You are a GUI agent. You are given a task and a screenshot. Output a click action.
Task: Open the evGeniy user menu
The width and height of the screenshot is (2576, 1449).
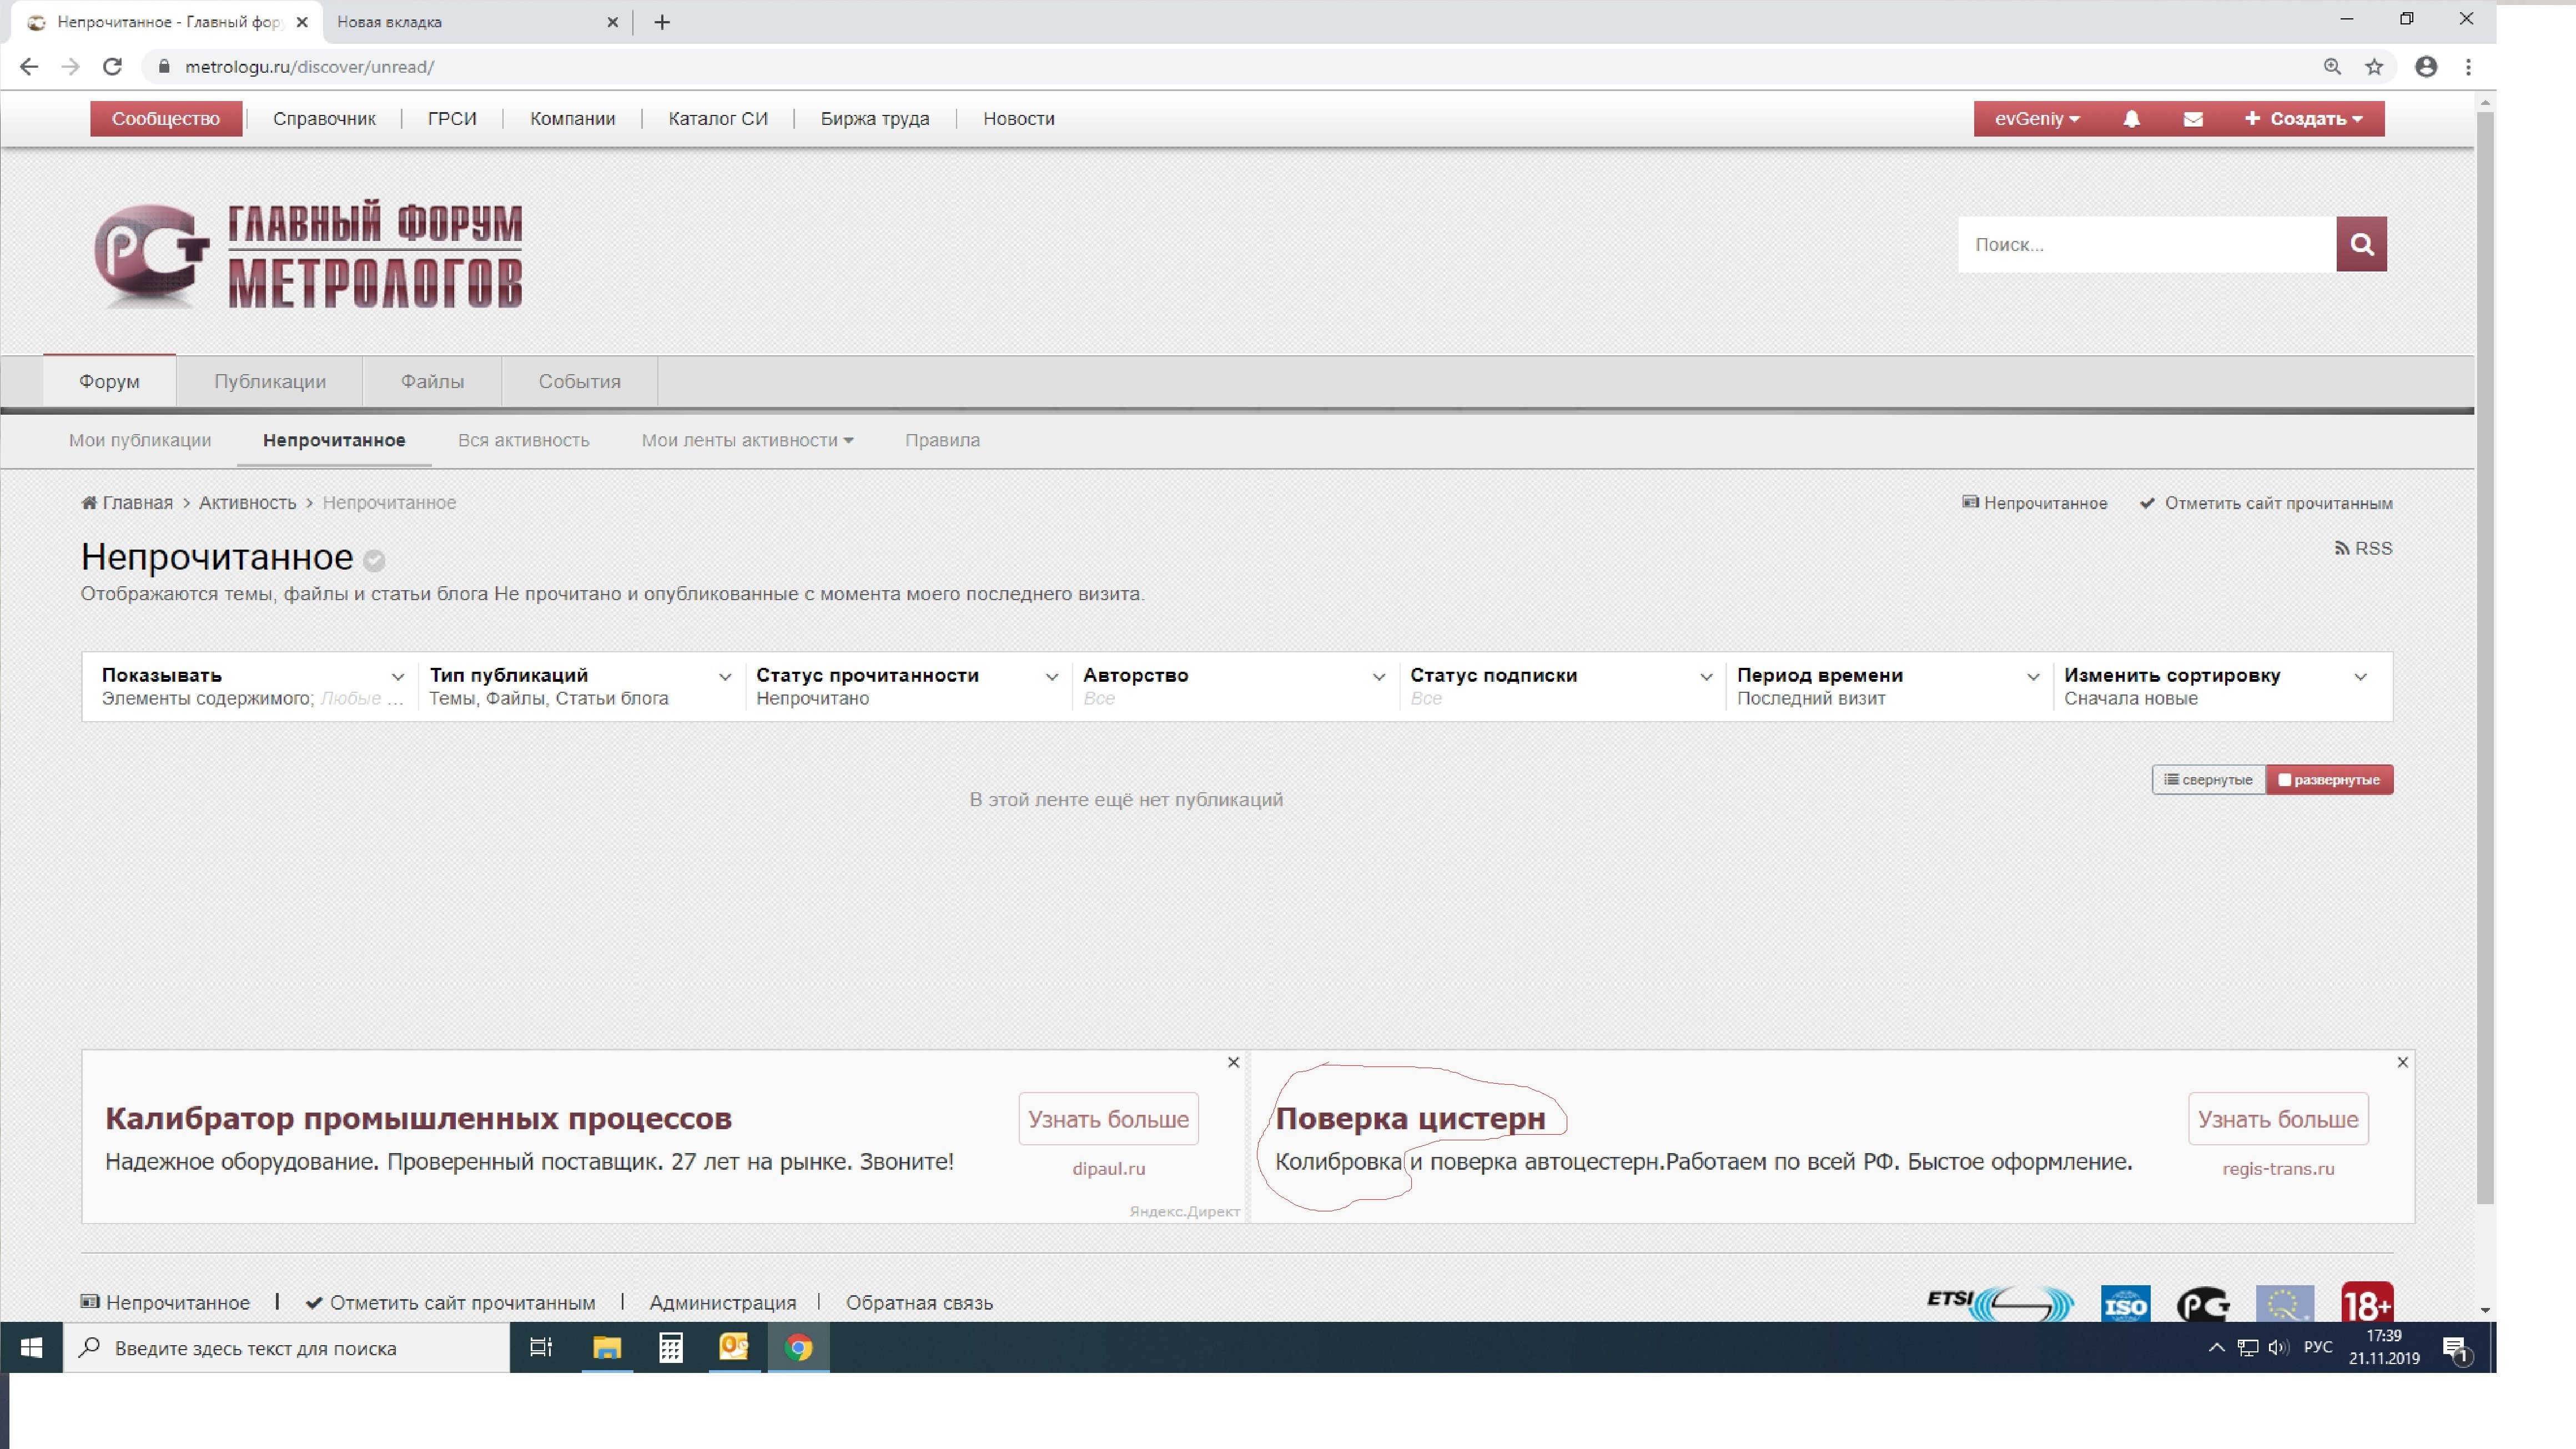pyautogui.click(x=2036, y=119)
